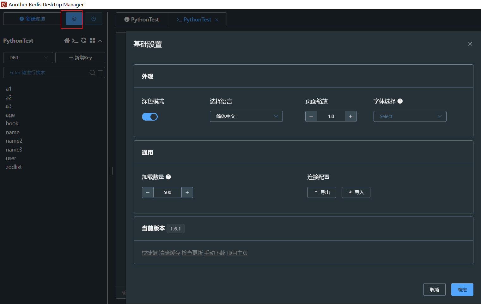Click the 清除缓存 clear cache link

pos(170,253)
